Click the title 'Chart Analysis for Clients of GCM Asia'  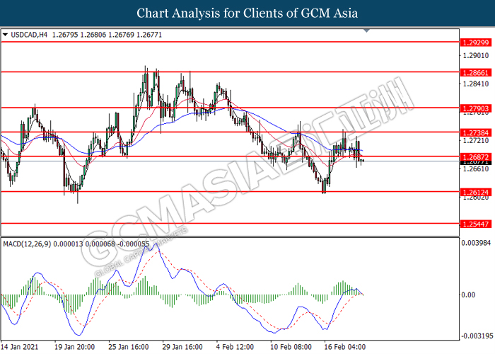point(247,13)
